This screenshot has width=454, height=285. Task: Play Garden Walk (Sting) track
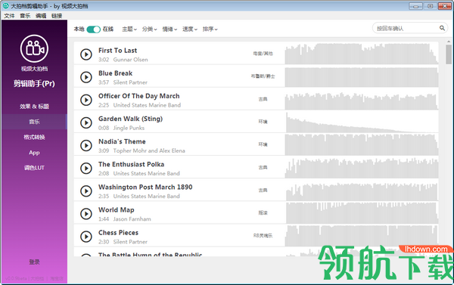pyautogui.click(x=86, y=122)
